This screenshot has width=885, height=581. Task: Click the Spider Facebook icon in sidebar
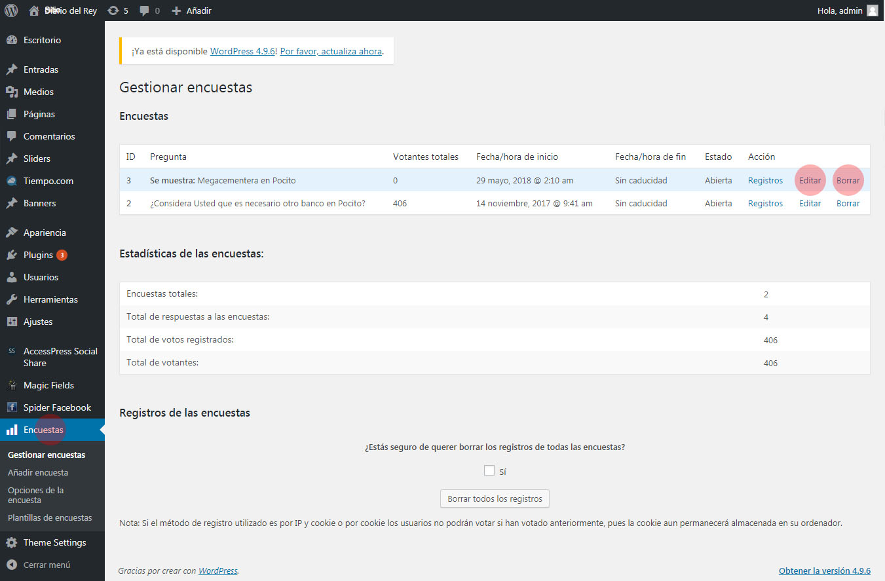[11, 407]
